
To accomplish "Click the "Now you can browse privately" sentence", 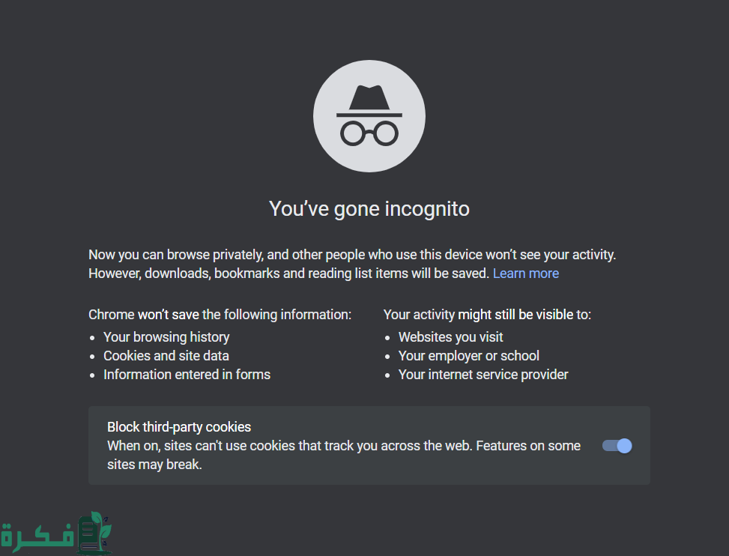I will pyautogui.click(x=352, y=255).
